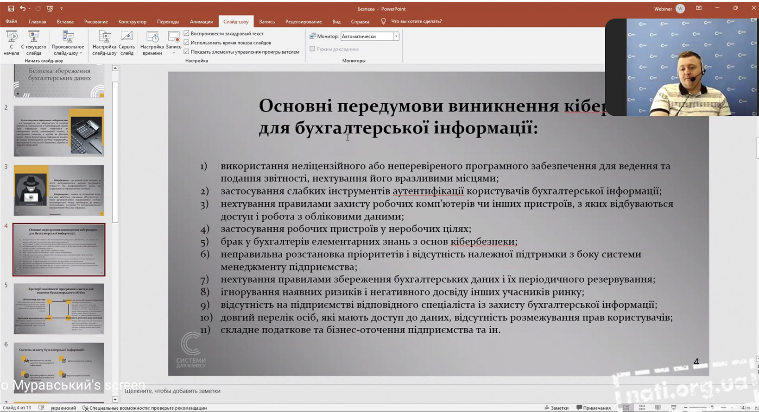The height and width of the screenshot is (412, 759).
Task: Click thumbnail panel scroll up arrow
Action: [x=115, y=68]
